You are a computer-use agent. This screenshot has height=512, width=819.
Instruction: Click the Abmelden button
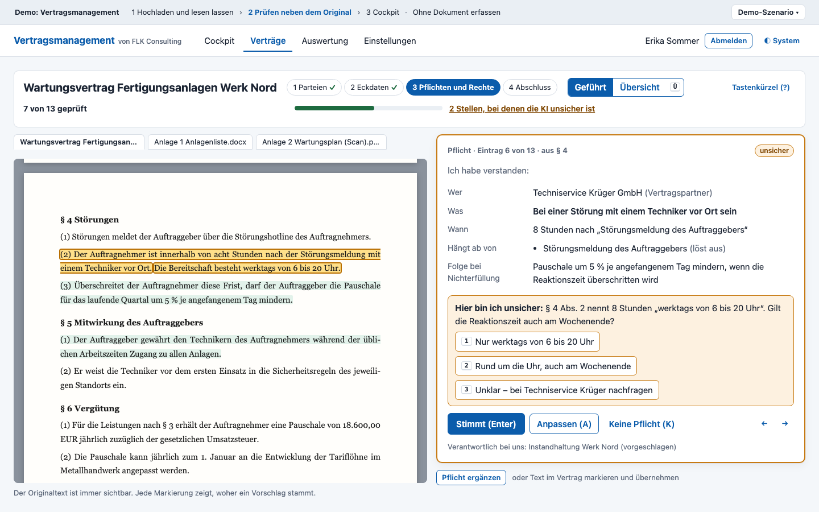tap(729, 41)
